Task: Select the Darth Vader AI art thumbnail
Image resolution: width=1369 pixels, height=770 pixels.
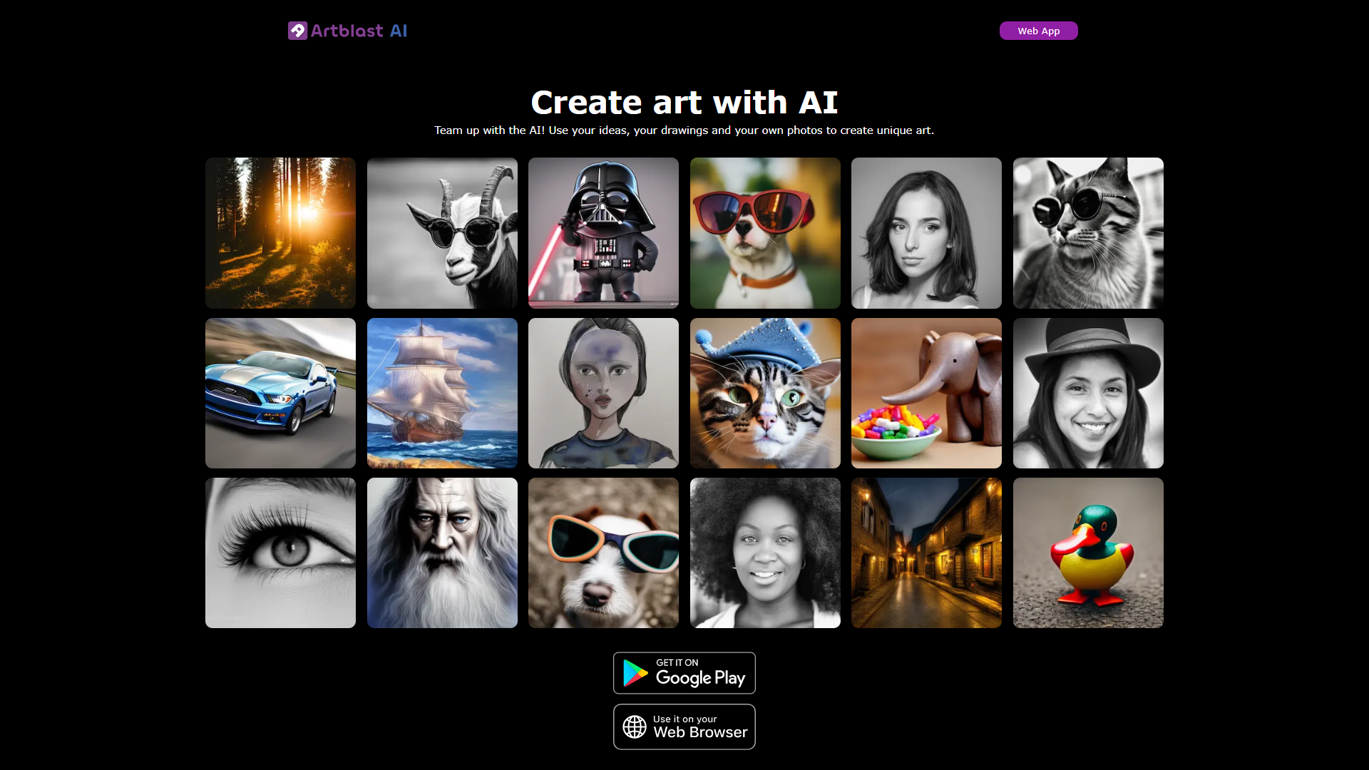Action: pyautogui.click(x=603, y=232)
